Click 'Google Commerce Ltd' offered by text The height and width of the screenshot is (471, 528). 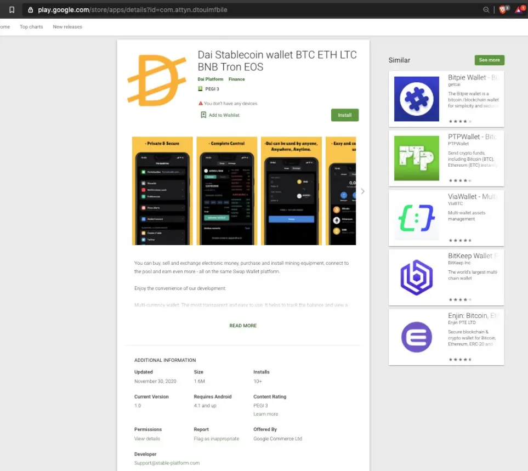click(x=278, y=439)
